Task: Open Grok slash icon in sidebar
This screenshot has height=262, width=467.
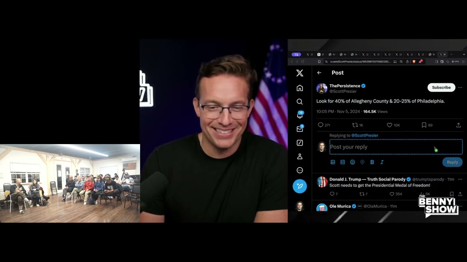Action: pyautogui.click(x=300, y=143)
